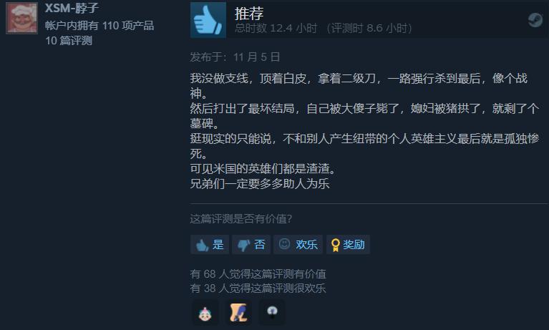
Task: Click the lightbulb award icon
Action: tap(272, 311)
